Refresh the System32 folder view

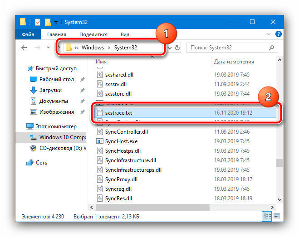pyautogui.click(x=177, y=48)
